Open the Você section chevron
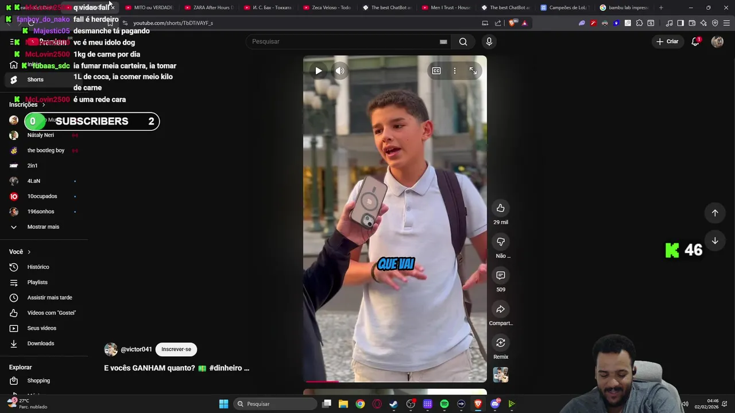 tap(29, 252)
